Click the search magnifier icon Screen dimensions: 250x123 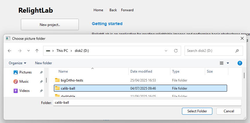237,51
